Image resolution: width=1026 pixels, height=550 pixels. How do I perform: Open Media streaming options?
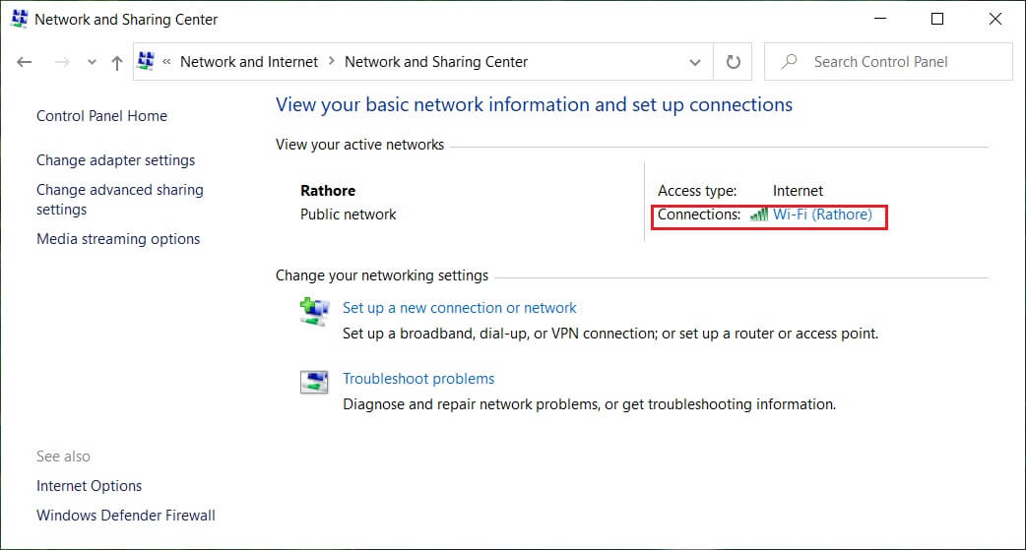tap(118, 239)
